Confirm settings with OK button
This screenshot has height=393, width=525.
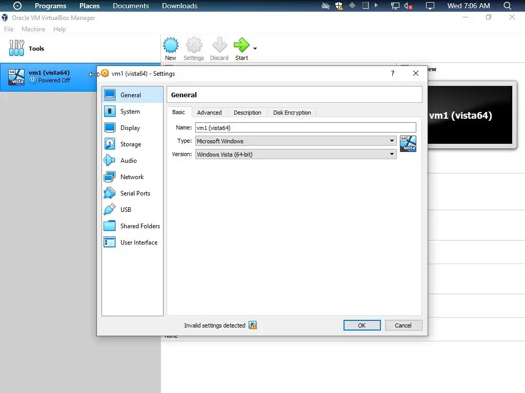[x=362, y=325]
